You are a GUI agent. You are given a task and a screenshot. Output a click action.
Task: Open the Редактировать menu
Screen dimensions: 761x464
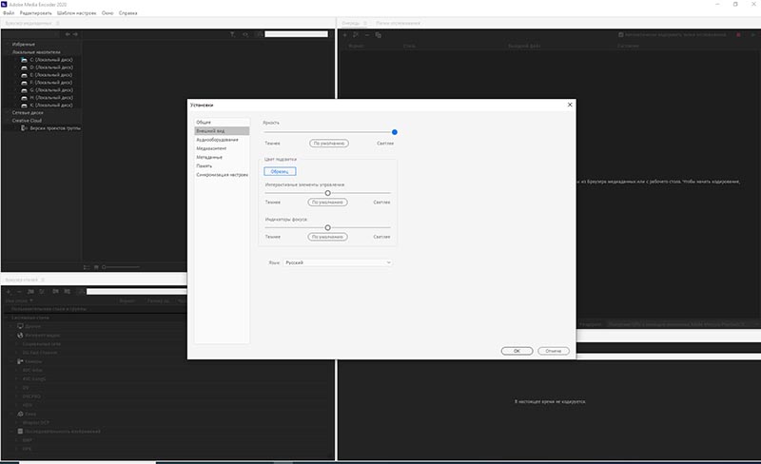pos(35,13)
